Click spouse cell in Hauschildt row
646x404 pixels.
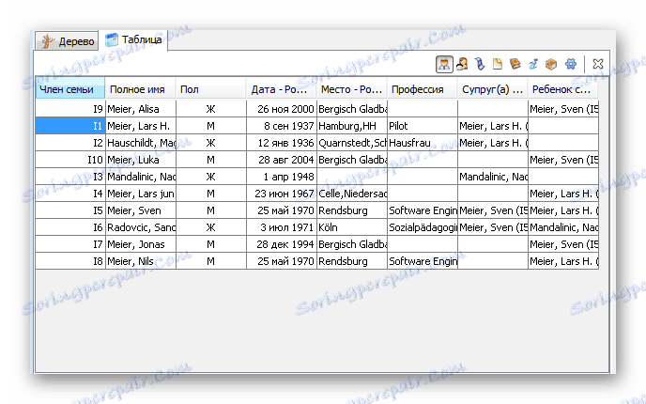point(493,143)
